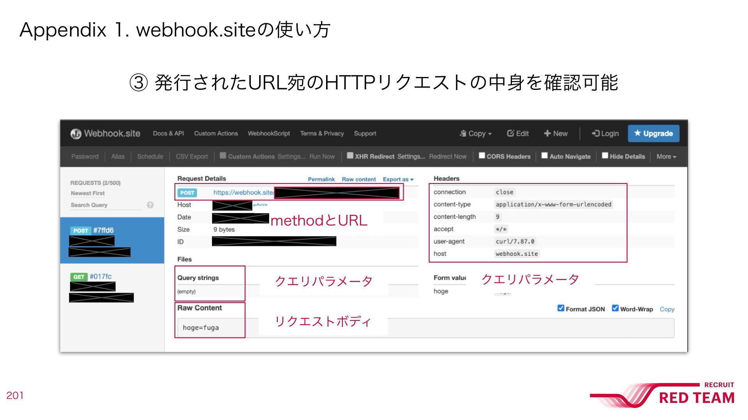
Task: Click the Edit button
Action: click(518, 133)
